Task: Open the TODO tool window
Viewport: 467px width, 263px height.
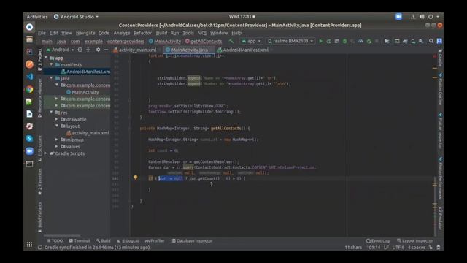Action: point(55,240)
